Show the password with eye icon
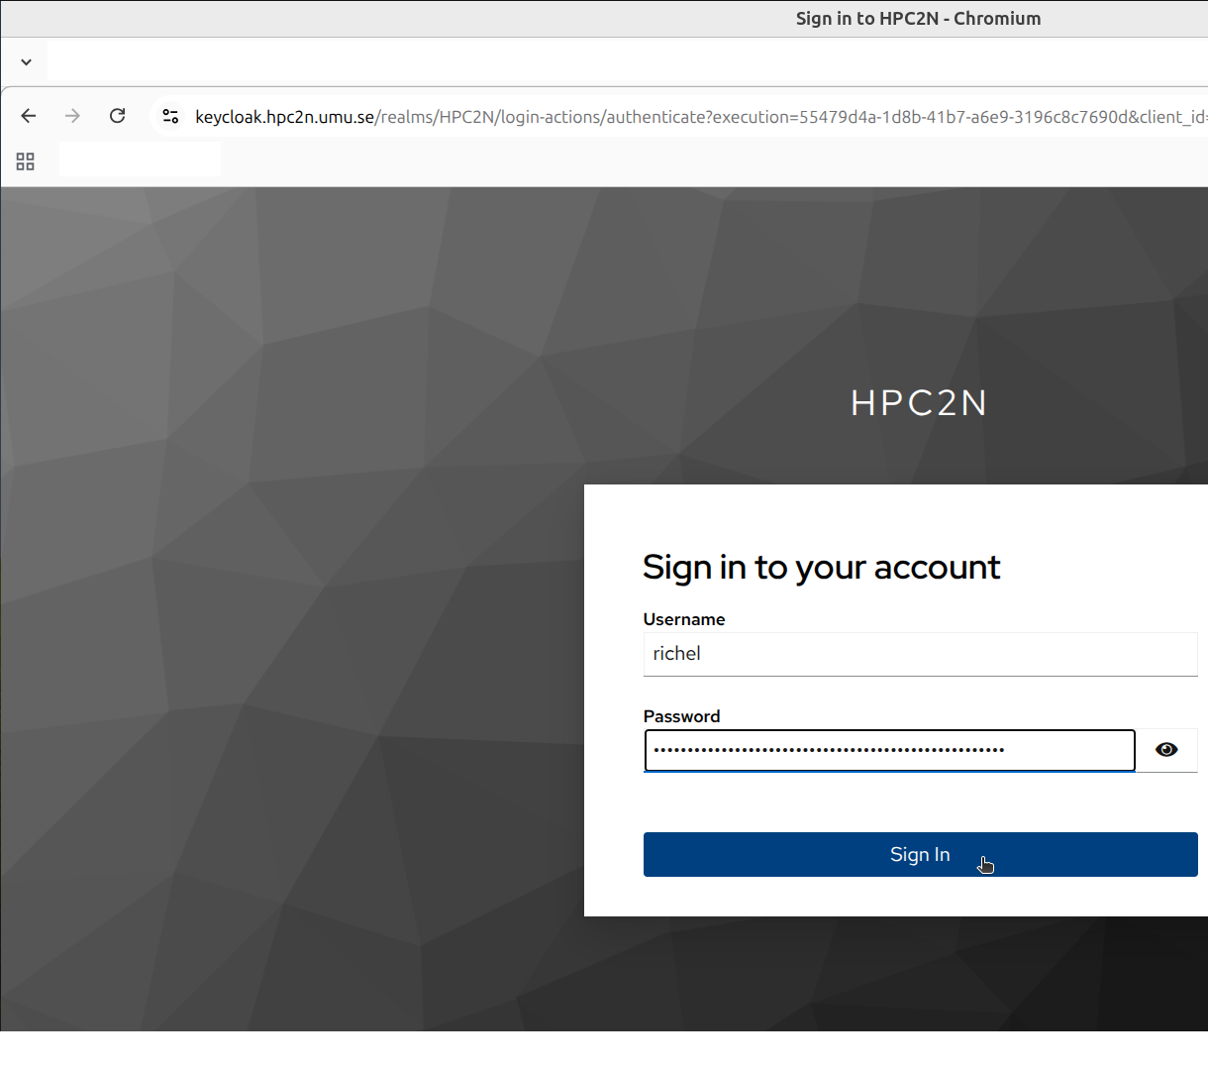The height and width of the screenshot is (1070, 1208). click(x=1165, y=750)
